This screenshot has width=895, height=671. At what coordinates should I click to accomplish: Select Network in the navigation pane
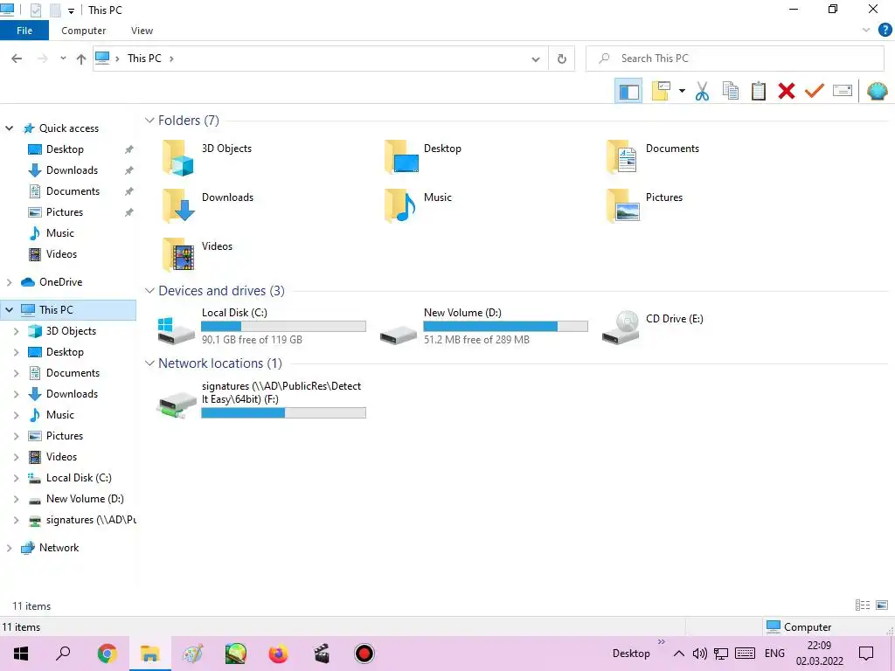click(x=59, y=548)
